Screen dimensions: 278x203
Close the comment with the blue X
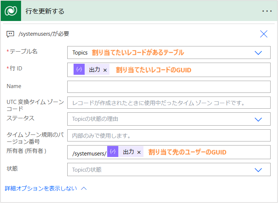point(264,34)
